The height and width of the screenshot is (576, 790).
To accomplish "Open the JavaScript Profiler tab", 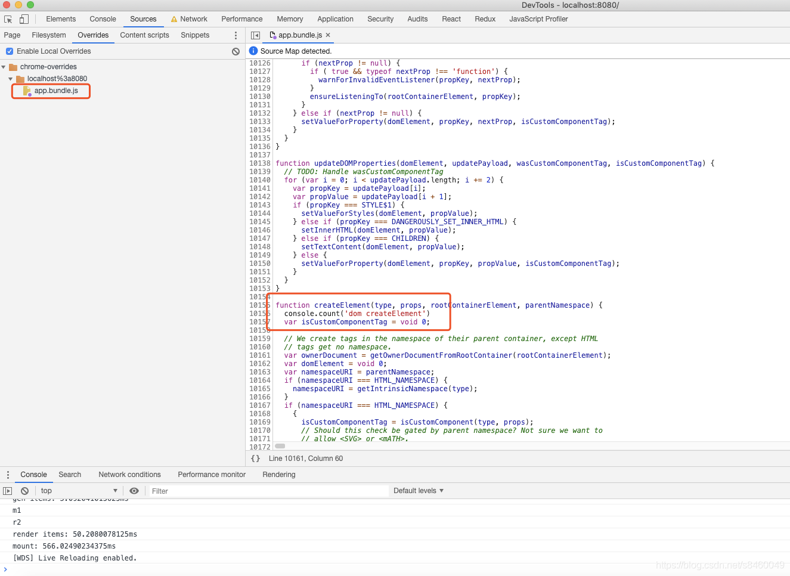I will pos(538,19).
